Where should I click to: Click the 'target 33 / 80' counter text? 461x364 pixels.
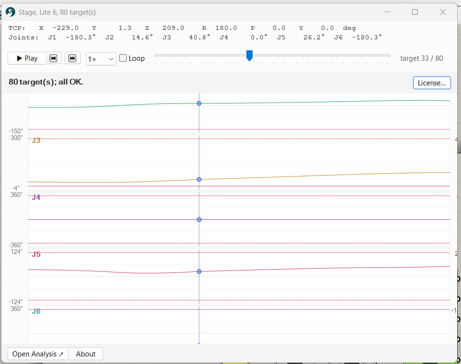421,58
